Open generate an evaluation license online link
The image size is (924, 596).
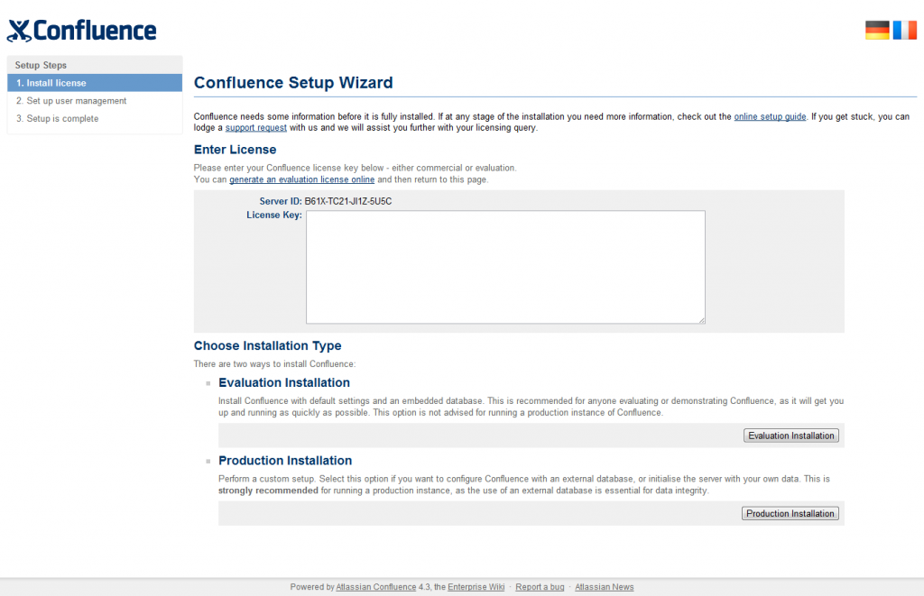pyautogui.click(x=301, y=179)
